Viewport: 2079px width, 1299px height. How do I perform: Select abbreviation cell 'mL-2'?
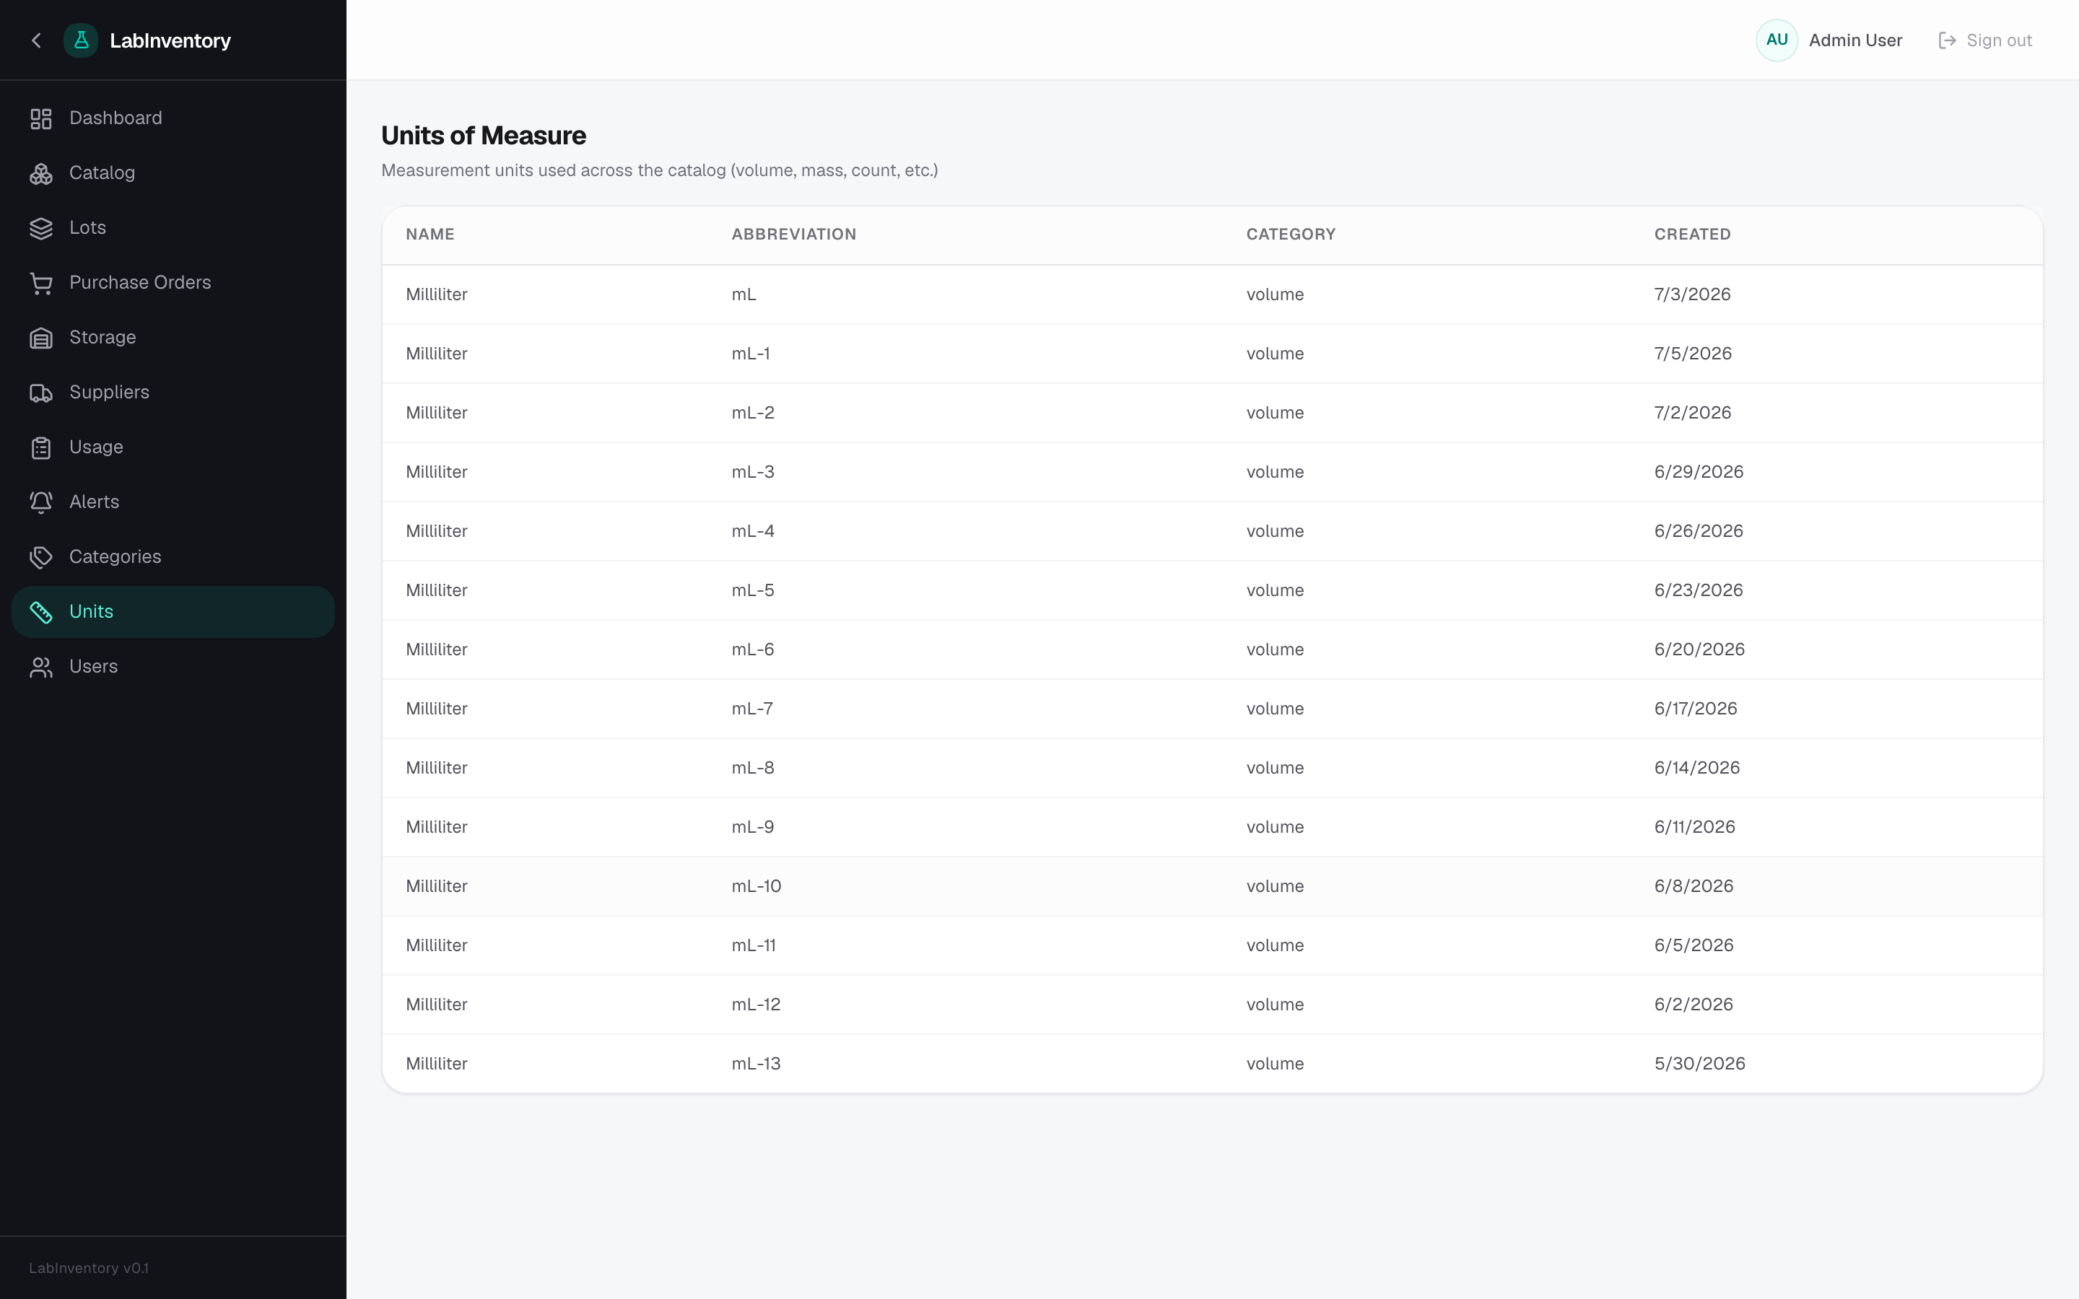[753, 414]
